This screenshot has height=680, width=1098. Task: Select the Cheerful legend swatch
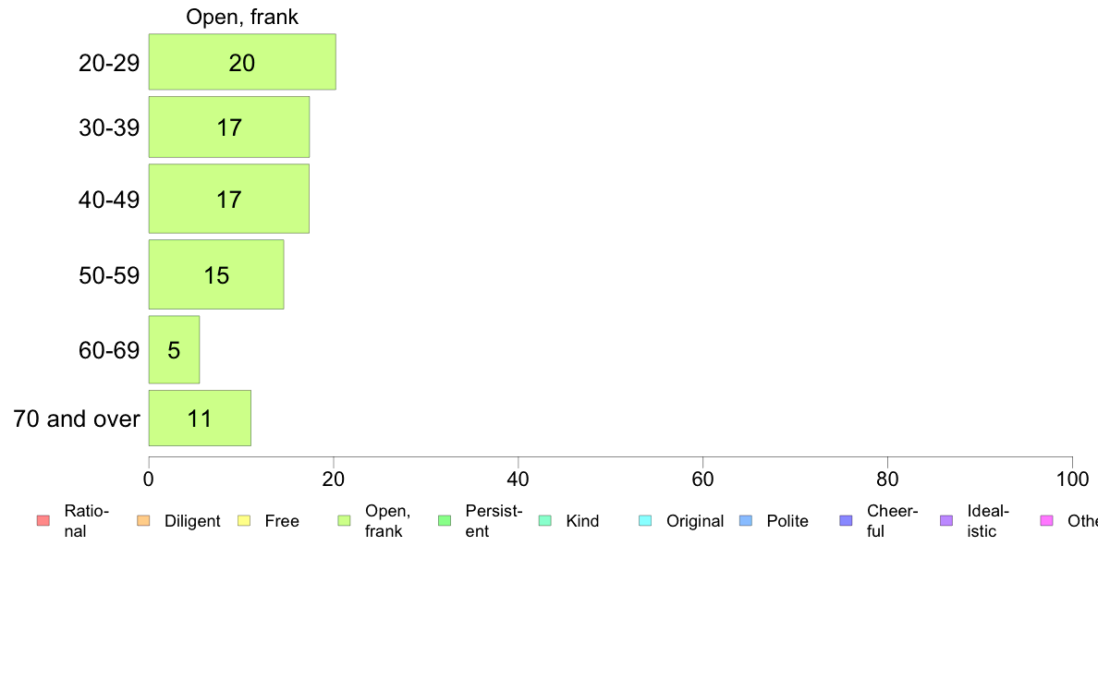846,520
